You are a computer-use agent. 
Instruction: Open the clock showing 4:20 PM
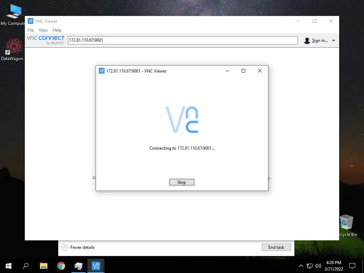pos(333,266)
